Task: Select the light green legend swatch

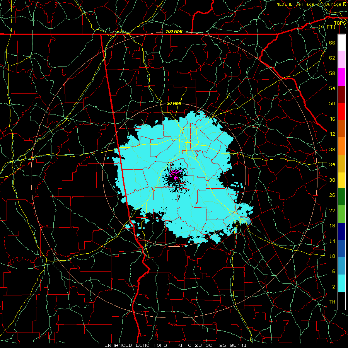Action: [x=341, y=214]
